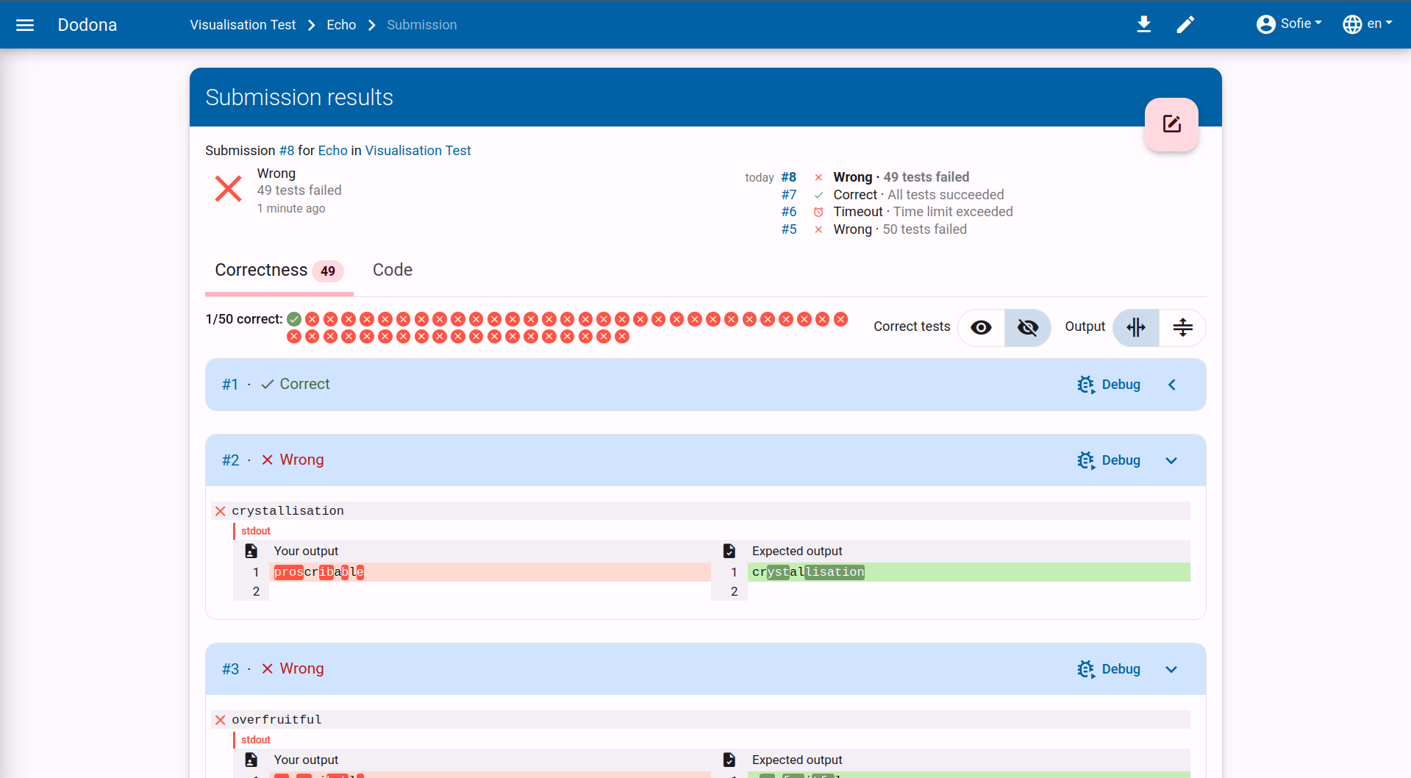The image size is (1411, 778).
Task: Go to Visualisation Test breadcrumb
Action: pos(243,25)
